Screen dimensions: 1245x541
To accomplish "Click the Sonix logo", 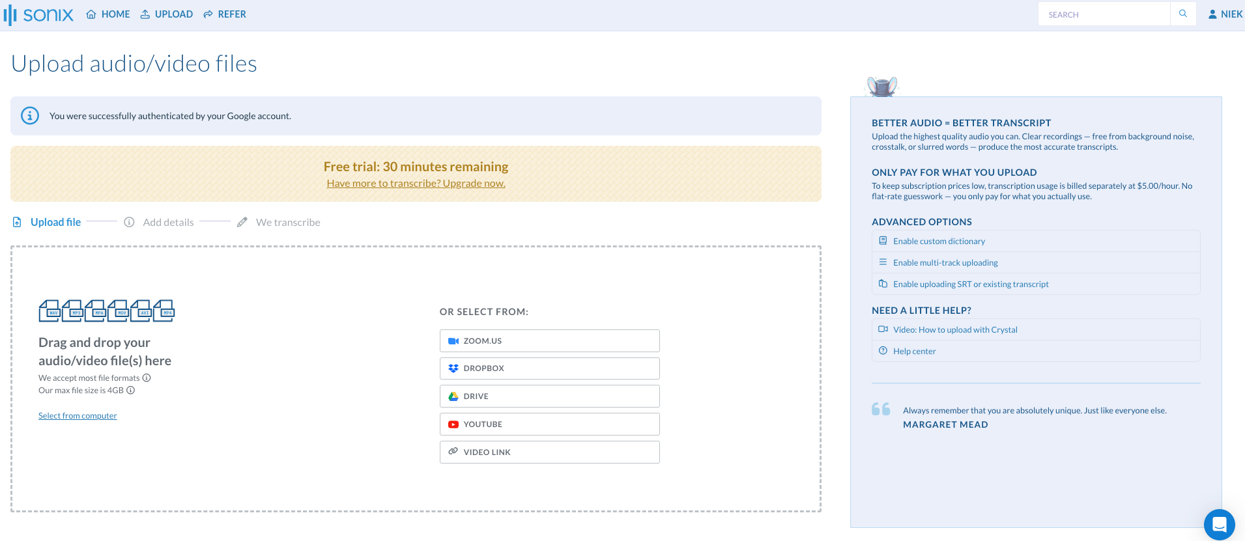I will (39, 14).
